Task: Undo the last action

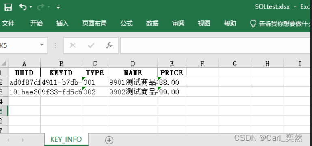Action: click(x=23, y=7)
